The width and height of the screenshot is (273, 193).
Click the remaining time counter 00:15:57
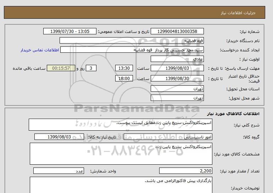61,68
